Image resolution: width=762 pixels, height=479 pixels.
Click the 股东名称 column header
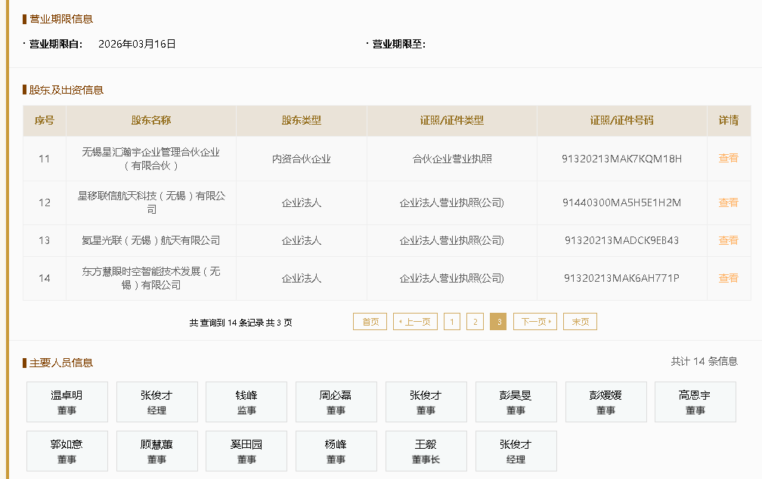coord(151,121)
